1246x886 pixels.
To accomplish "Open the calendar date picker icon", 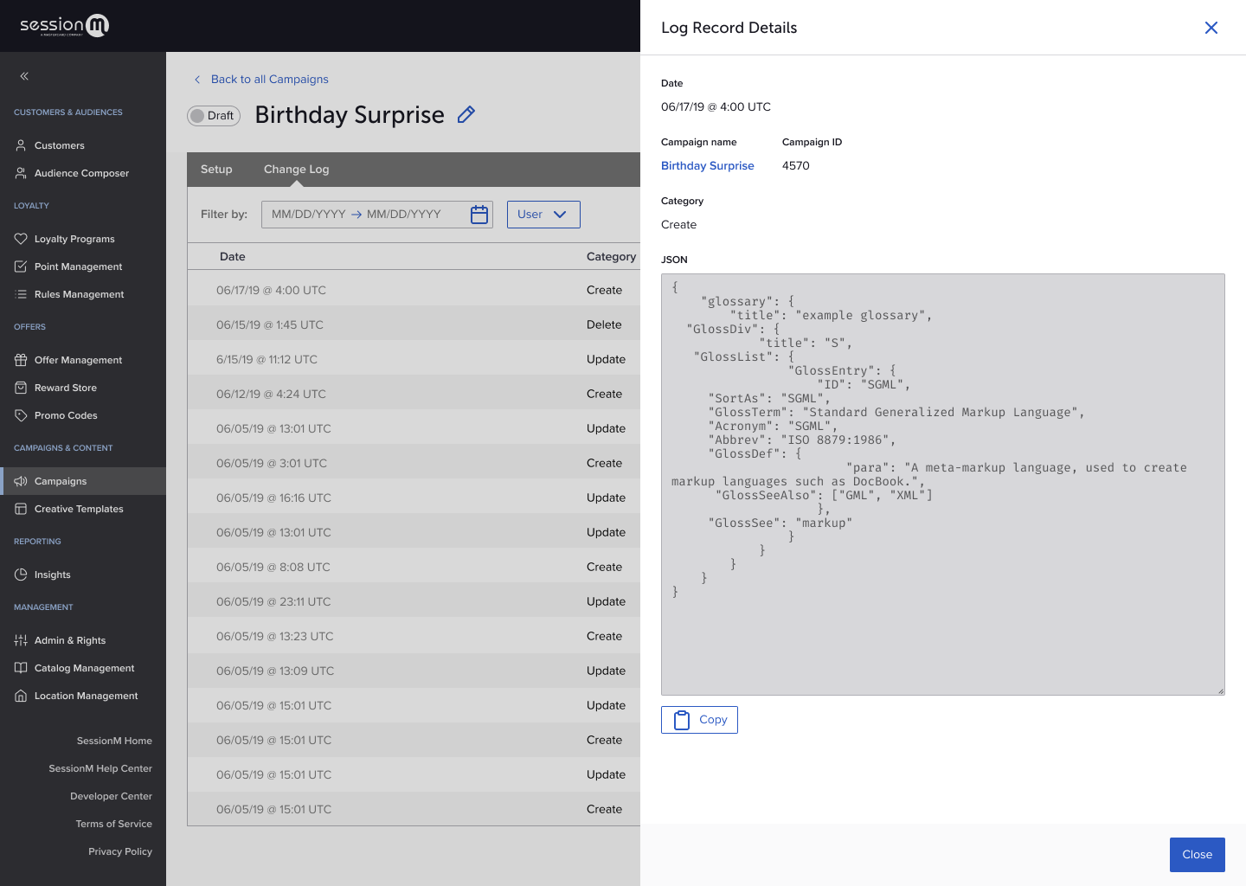I will pos(479,215).
